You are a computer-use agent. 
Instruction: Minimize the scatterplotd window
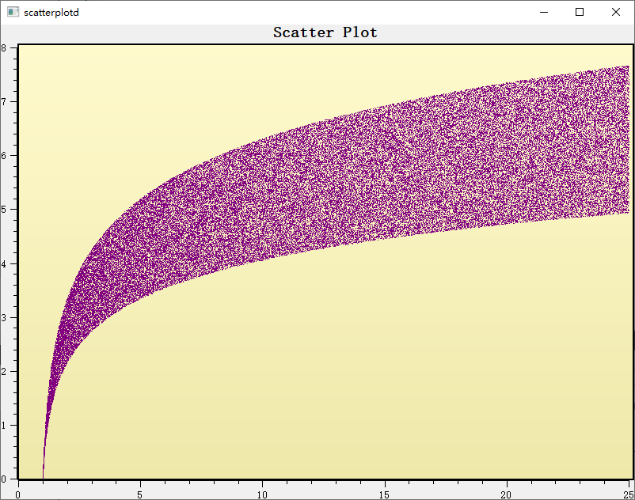click(x=544, y=12)
